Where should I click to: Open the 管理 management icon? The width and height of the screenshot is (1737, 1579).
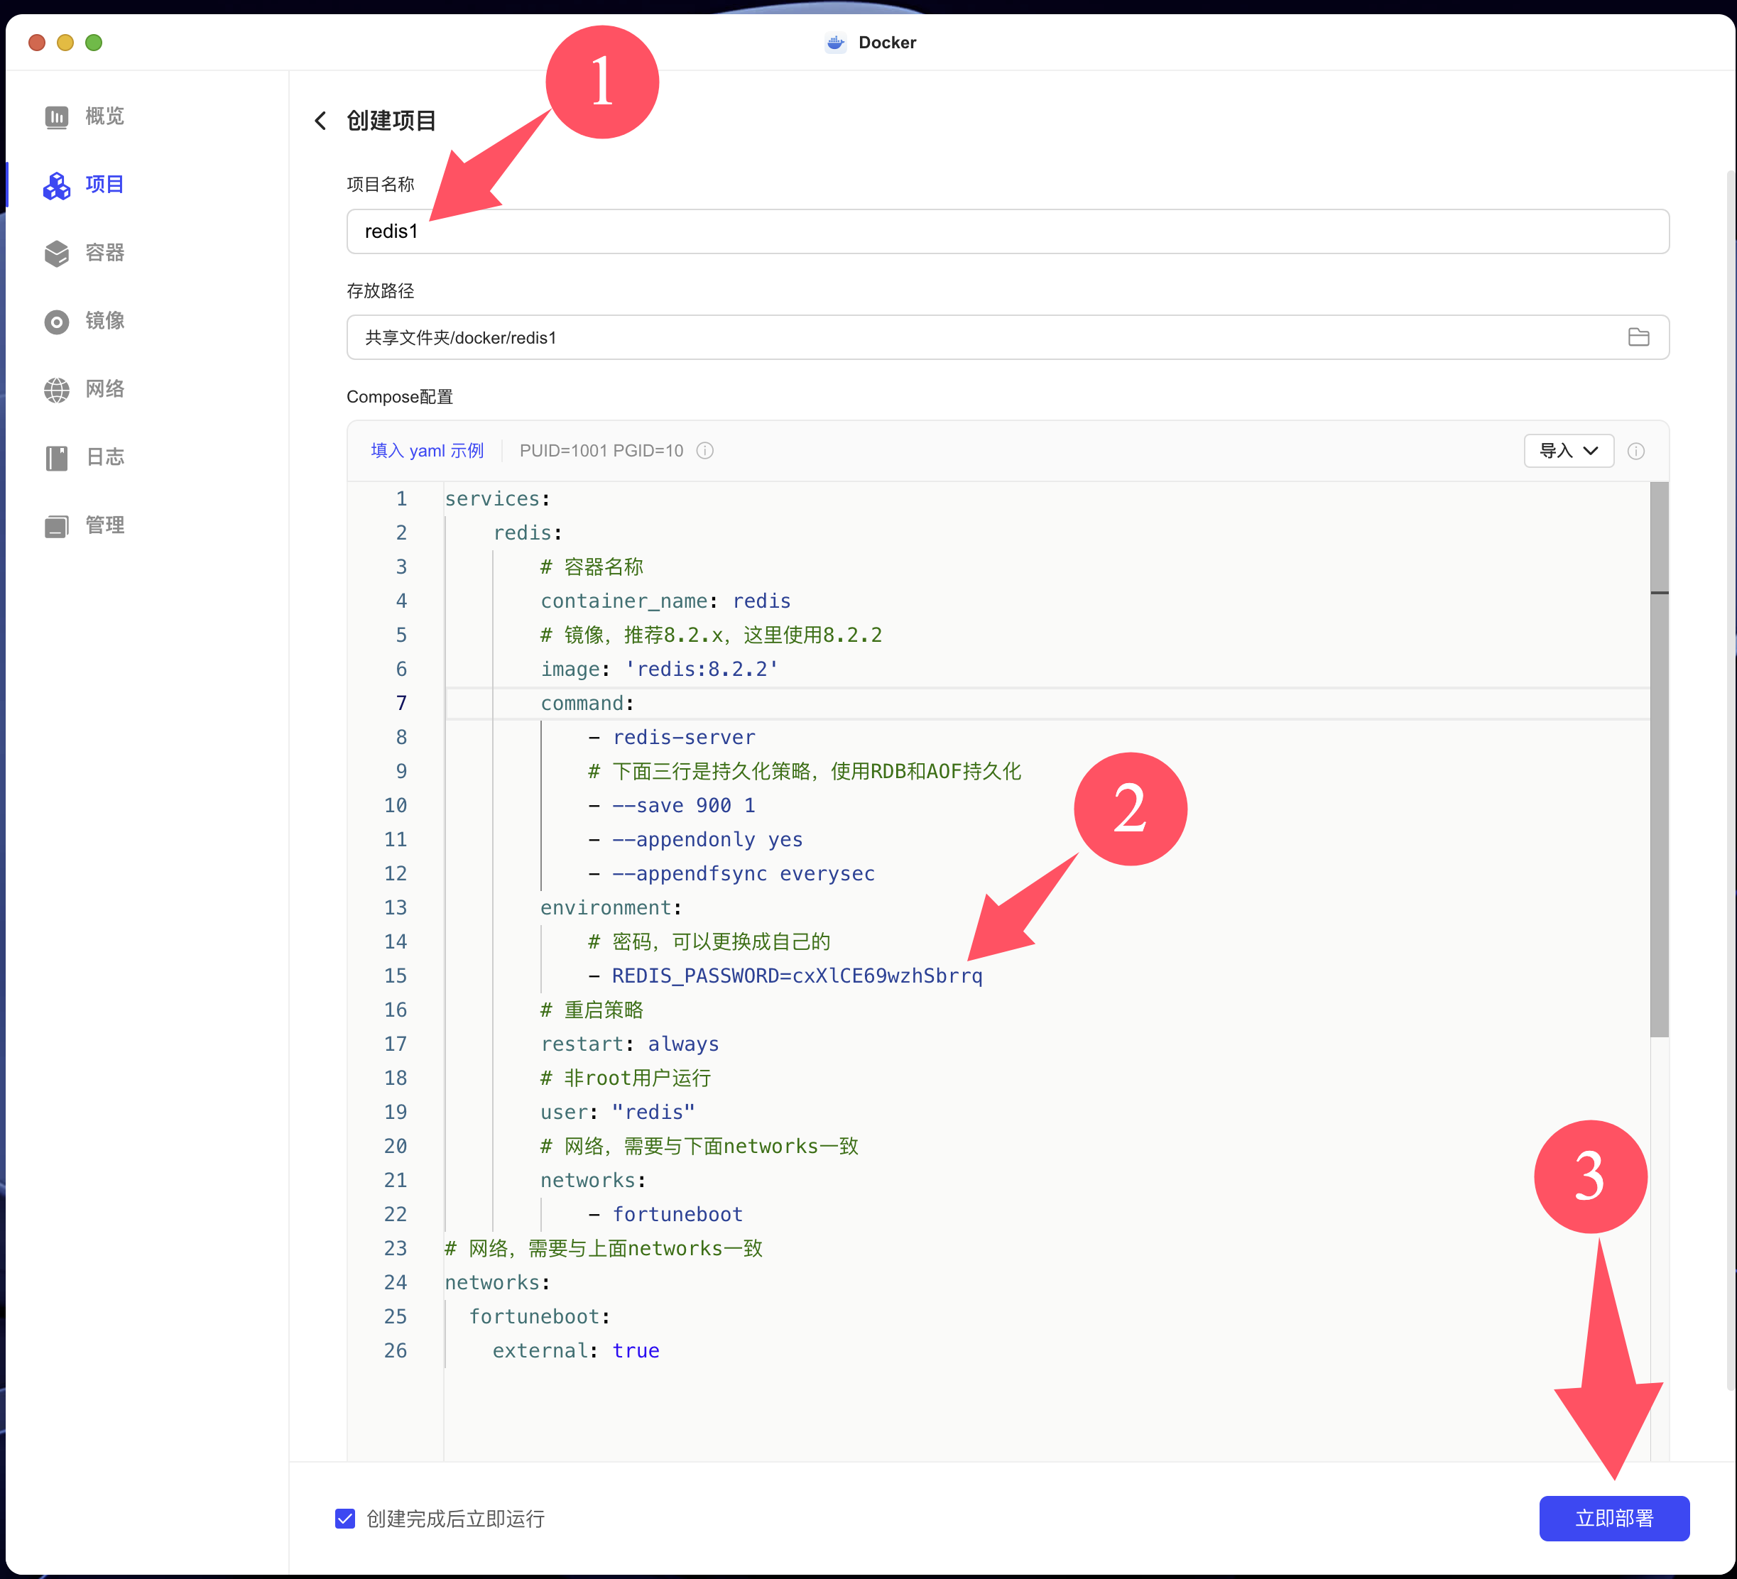coord(56,525)
